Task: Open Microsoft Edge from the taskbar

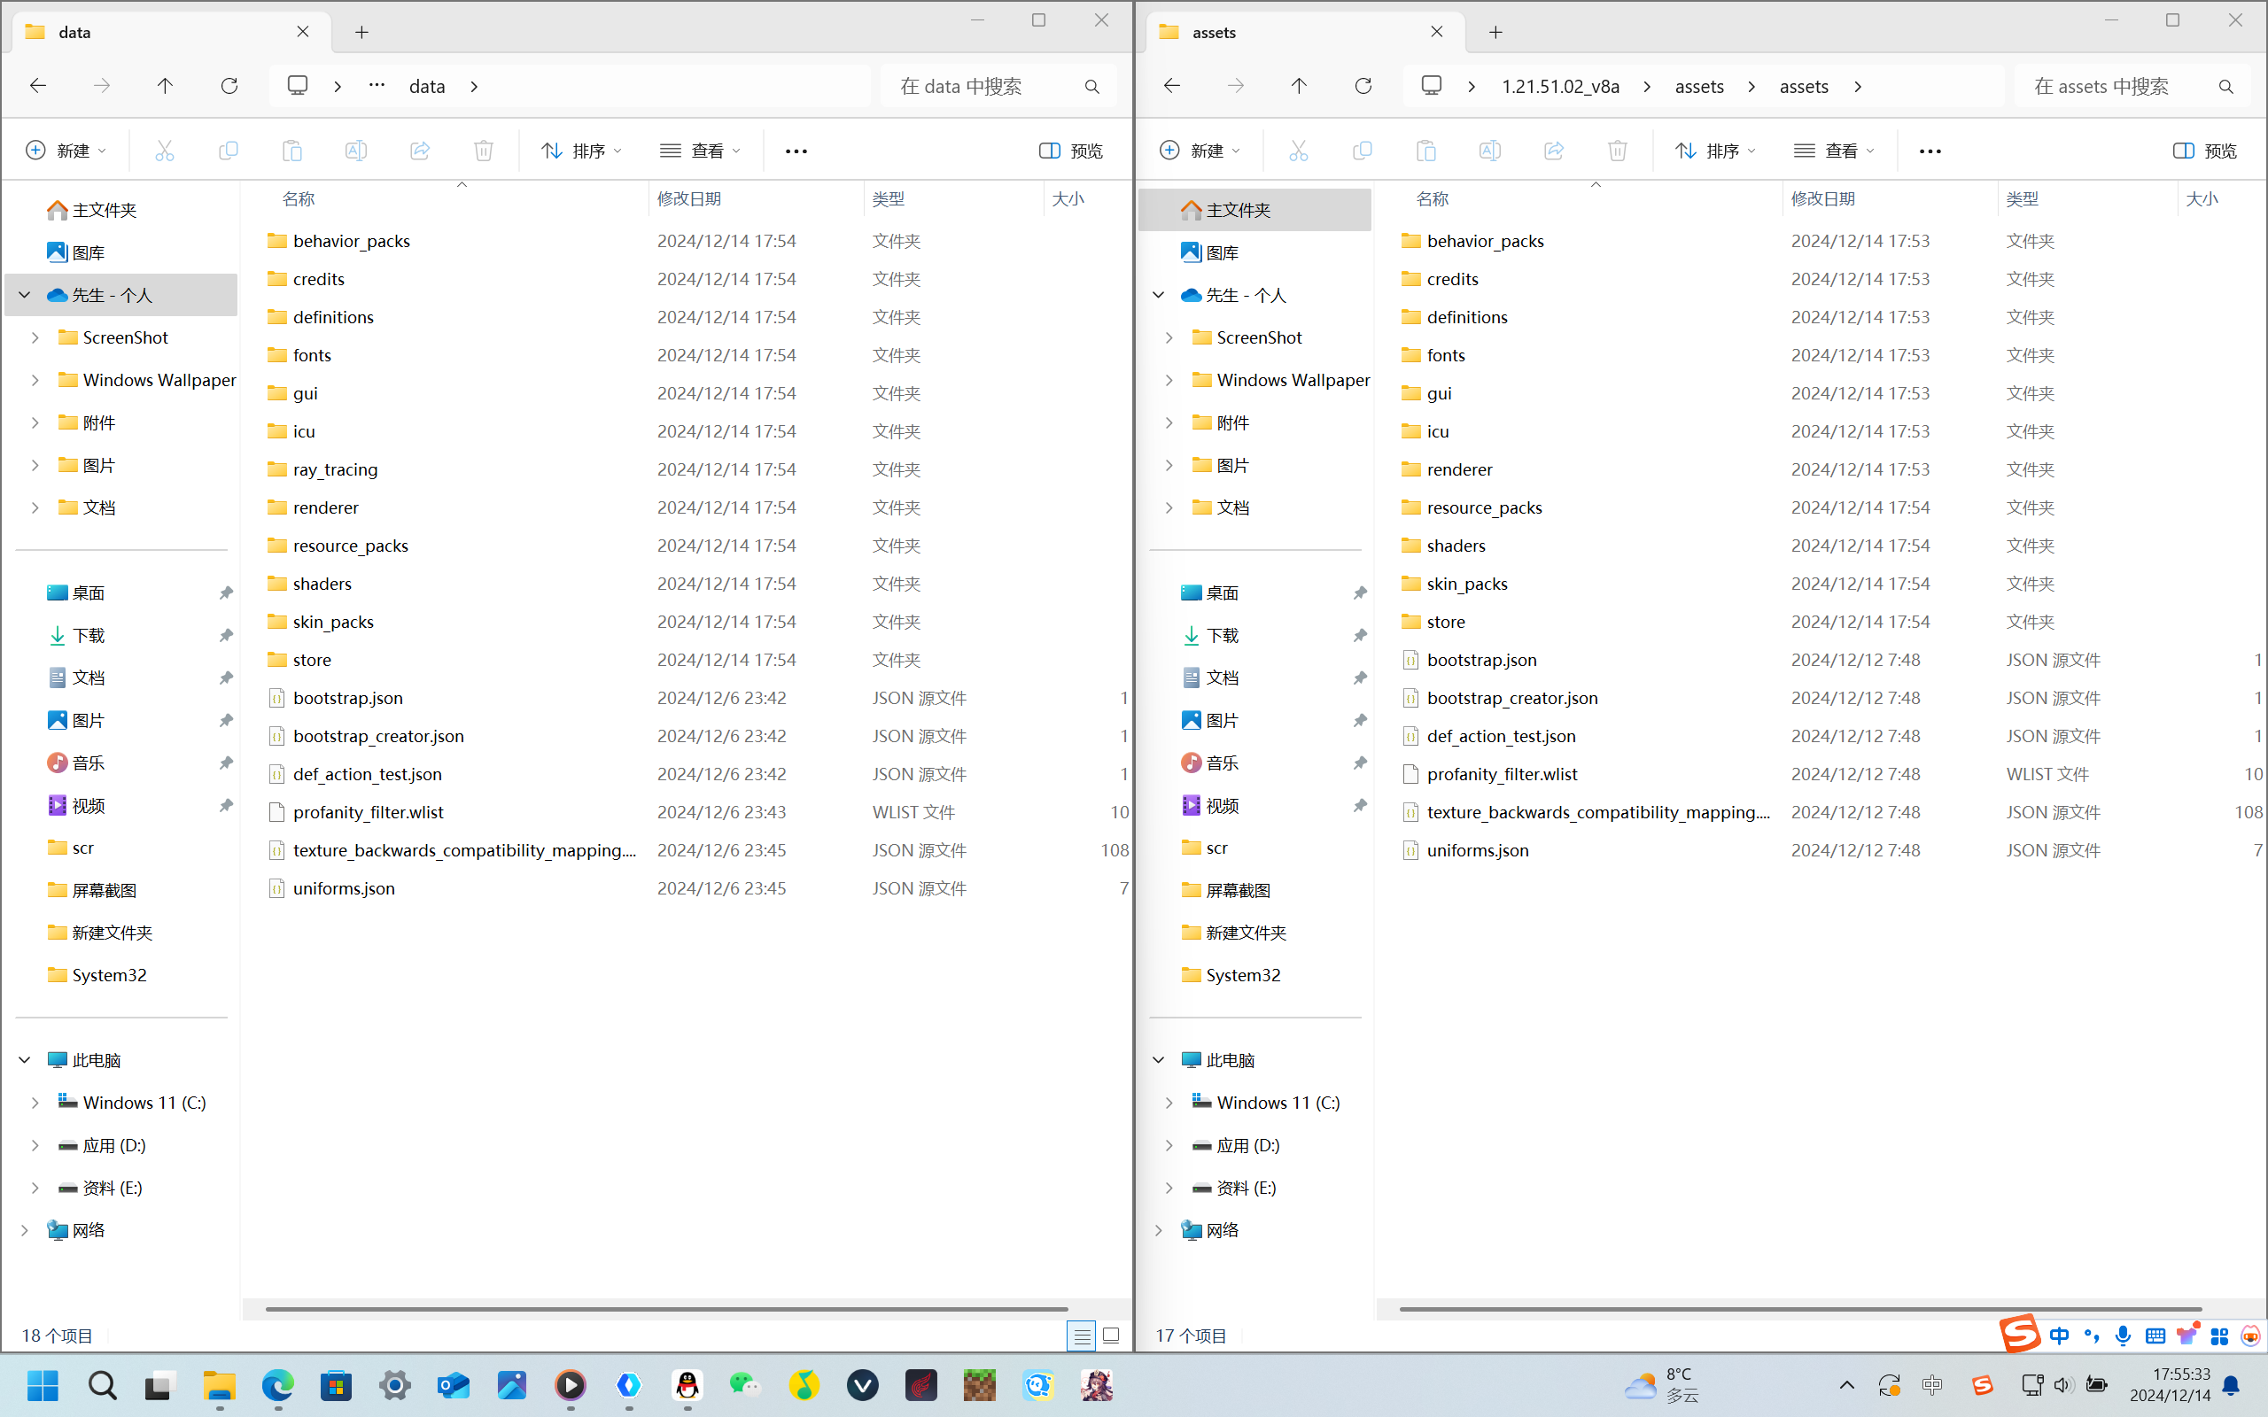Action: tap(277, 1385)
